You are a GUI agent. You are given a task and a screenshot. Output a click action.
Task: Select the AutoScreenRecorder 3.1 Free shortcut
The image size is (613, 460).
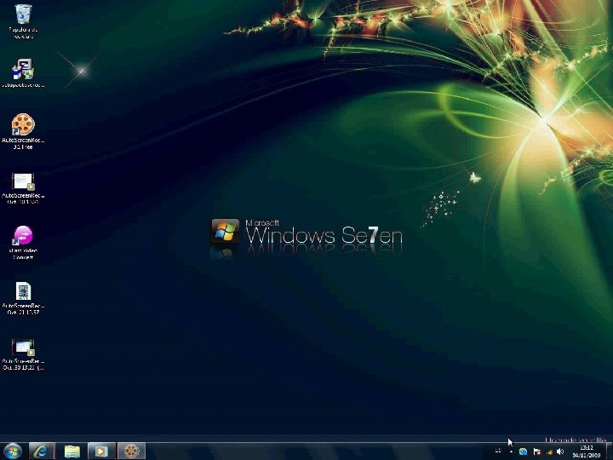pos(23,131)
